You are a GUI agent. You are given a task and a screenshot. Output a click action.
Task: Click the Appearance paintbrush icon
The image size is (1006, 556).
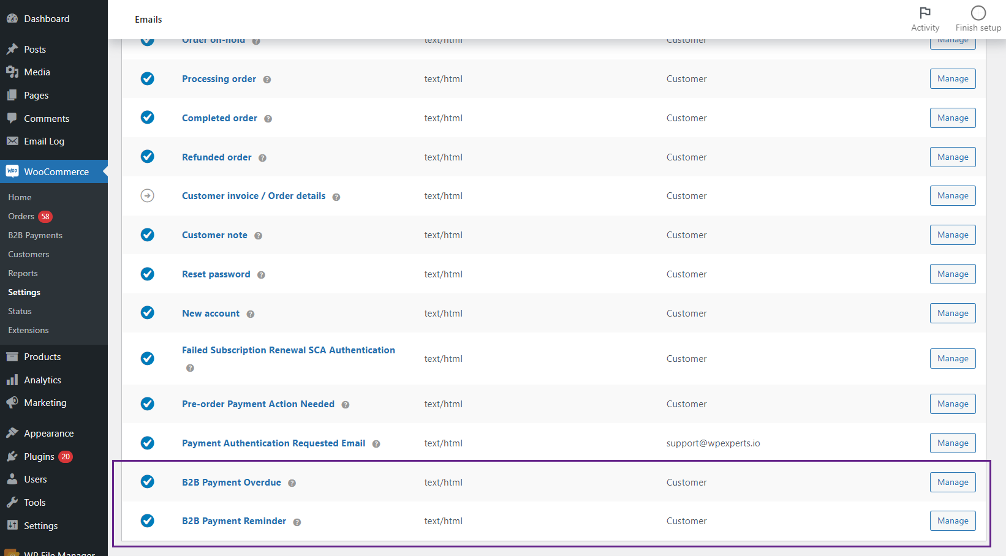click(12, 433)
